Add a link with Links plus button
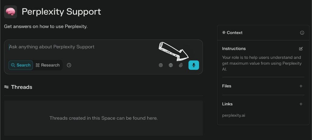 tap(301, 104)
